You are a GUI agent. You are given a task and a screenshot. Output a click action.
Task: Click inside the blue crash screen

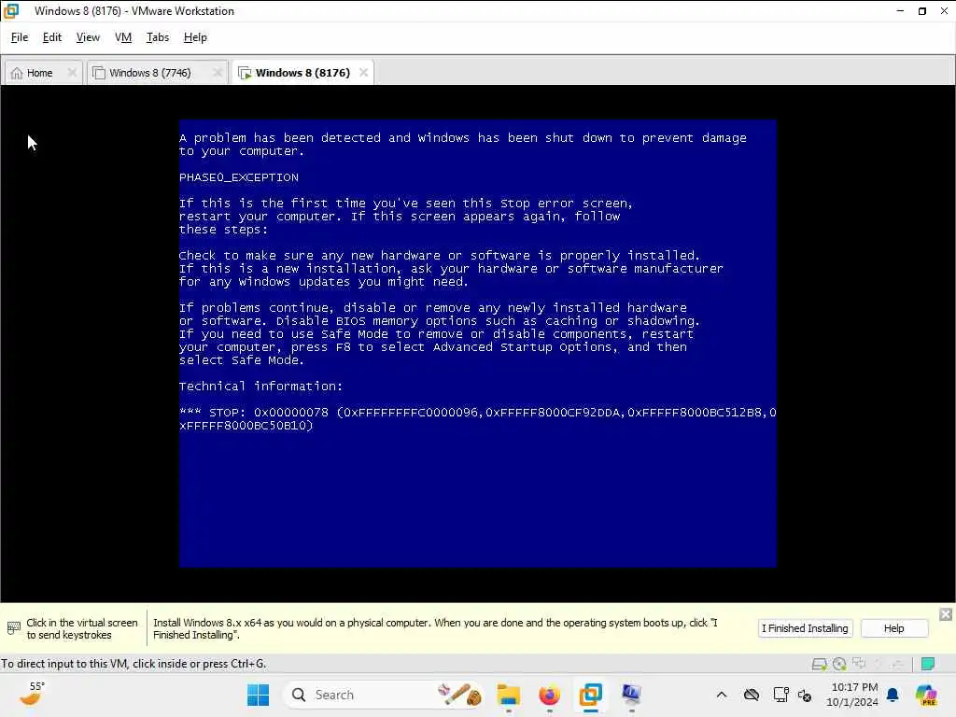(477, 344)
